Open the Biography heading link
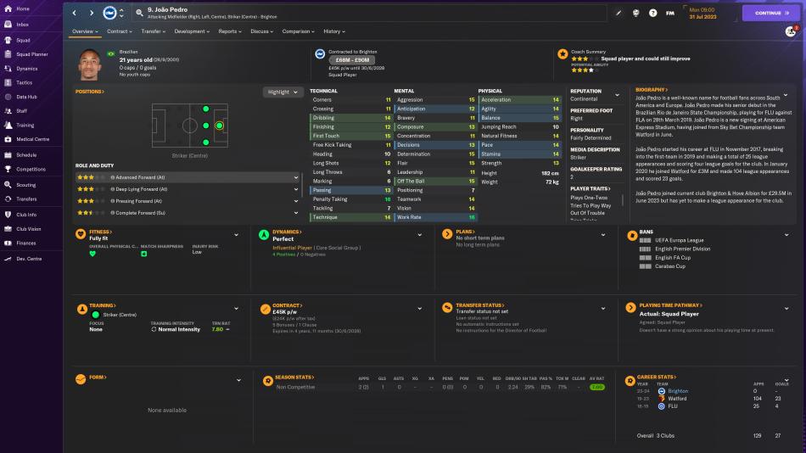806x453 pixels. tap(652, 89)
